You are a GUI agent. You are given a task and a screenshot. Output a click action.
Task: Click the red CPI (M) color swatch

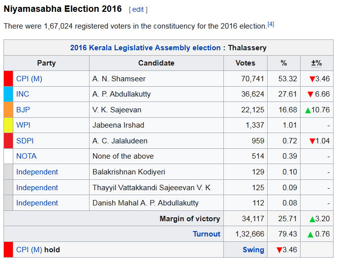coord(8,79)
